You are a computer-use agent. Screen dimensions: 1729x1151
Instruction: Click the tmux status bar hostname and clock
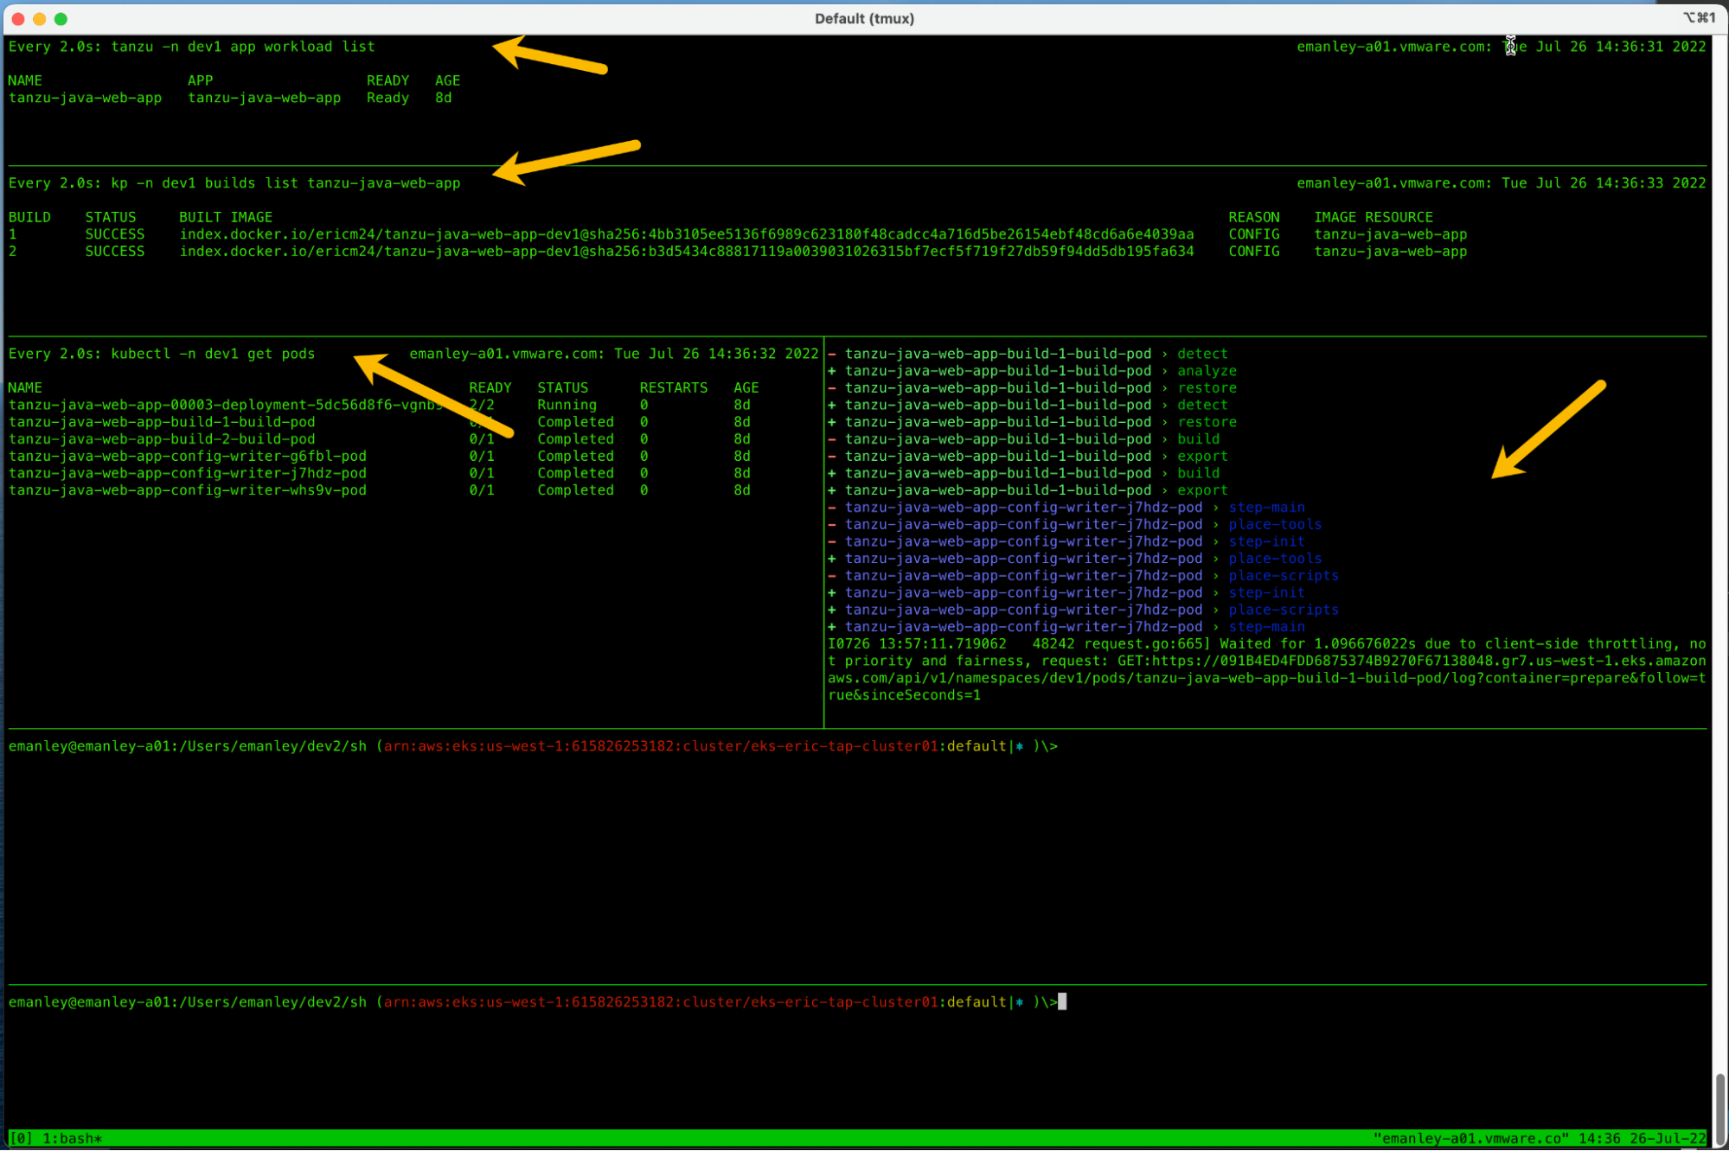click(1540, 1138)
